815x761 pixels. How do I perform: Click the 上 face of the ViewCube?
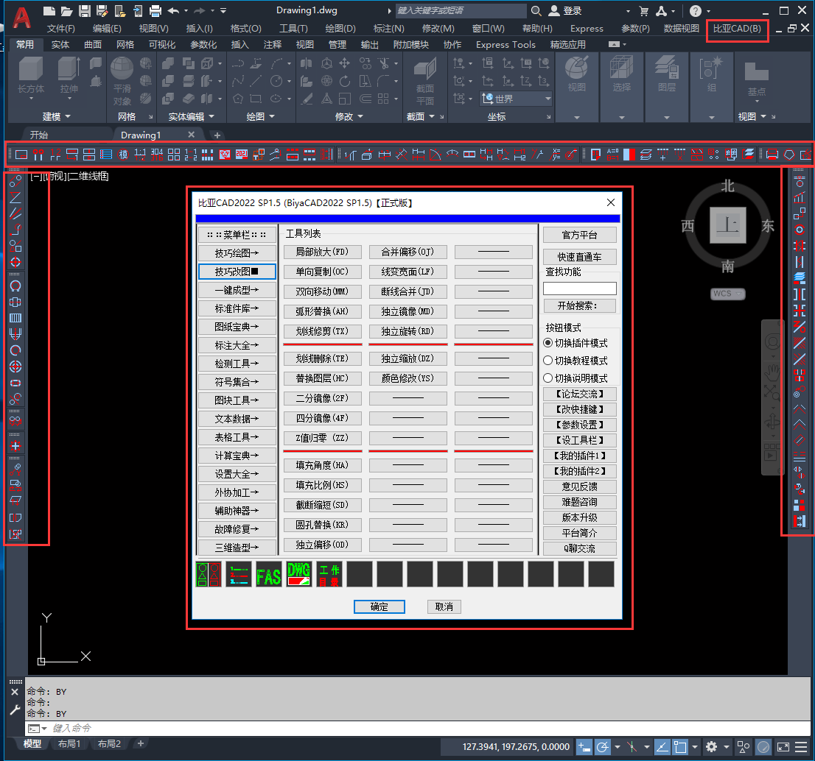tap(728, 225)
